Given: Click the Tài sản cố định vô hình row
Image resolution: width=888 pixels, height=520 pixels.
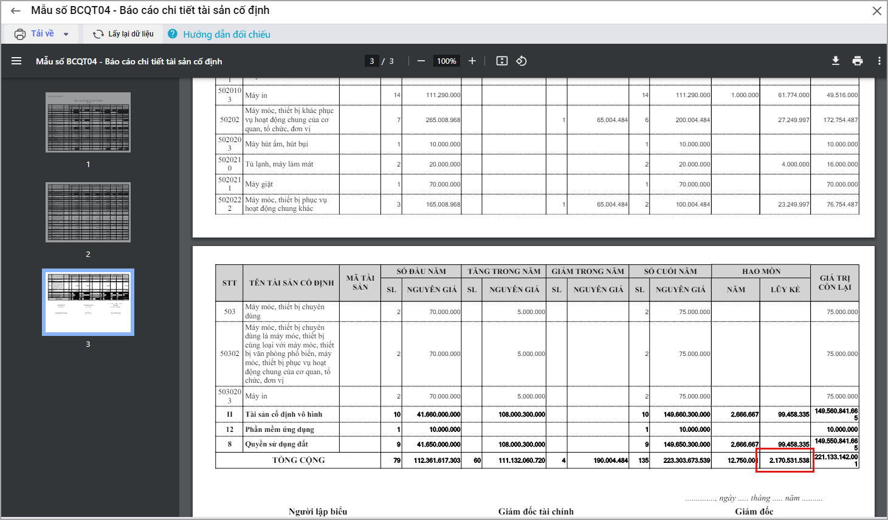Looking at the screenshot, I should coord(537,414).
